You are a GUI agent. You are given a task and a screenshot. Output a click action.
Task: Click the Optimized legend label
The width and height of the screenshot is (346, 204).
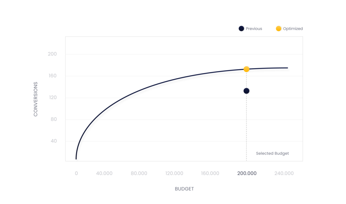pos(293,29)
